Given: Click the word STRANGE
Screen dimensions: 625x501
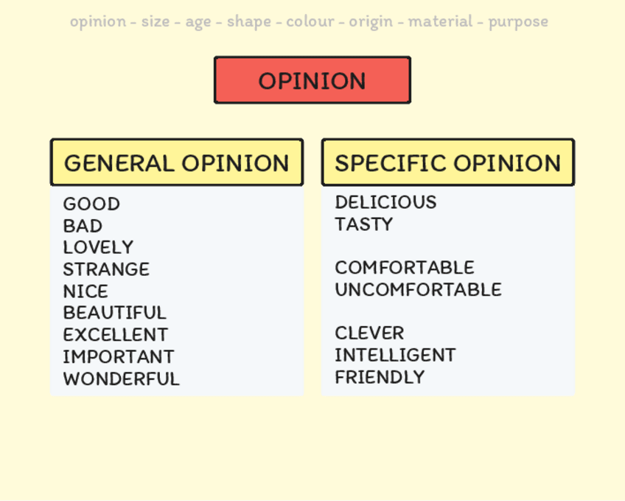Looking at the screenshot, I should point(106,269).
